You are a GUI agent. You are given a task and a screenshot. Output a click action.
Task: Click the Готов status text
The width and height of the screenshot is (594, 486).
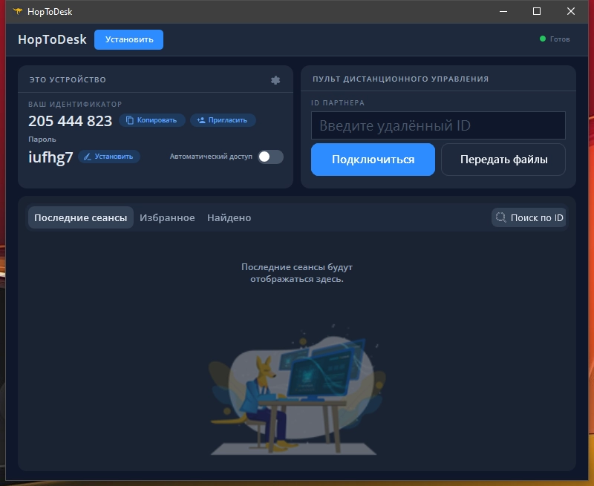560,39
